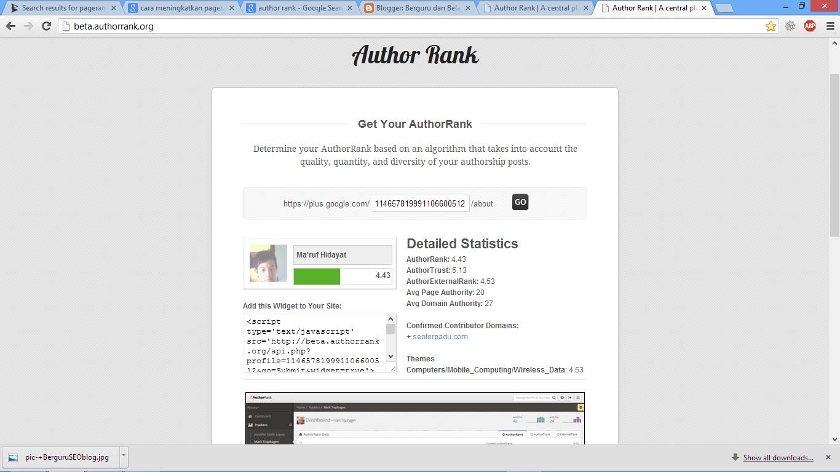The width and height of the screenshot is (840, 472).
Task: Click the 'AuthorTrust: 5.13' value
Action: [x=437, y=270]
